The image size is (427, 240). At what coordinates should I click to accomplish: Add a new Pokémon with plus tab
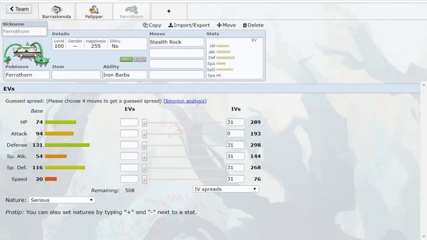click(169, 11)
